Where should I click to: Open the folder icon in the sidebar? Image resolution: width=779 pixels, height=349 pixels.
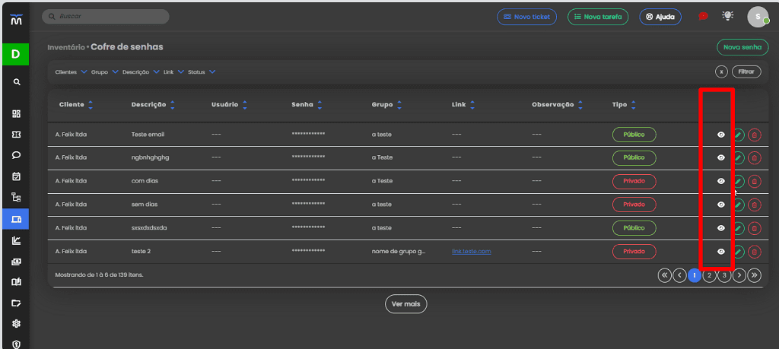[x=17, y=303]
